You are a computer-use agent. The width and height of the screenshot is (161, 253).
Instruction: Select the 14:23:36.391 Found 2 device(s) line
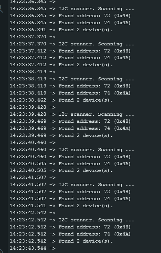point(61,30)
